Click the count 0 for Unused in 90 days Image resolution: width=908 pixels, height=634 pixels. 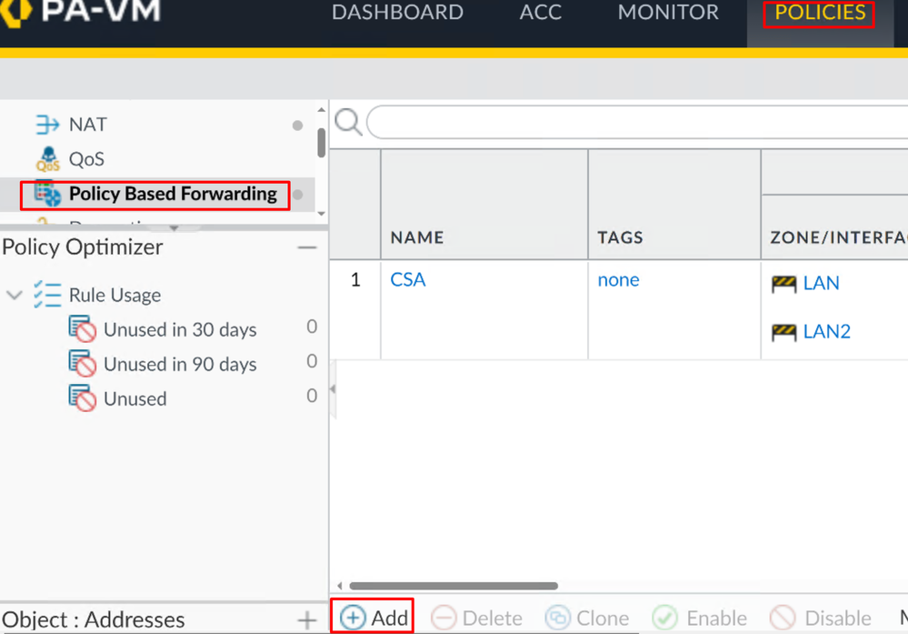click(312, 362)
